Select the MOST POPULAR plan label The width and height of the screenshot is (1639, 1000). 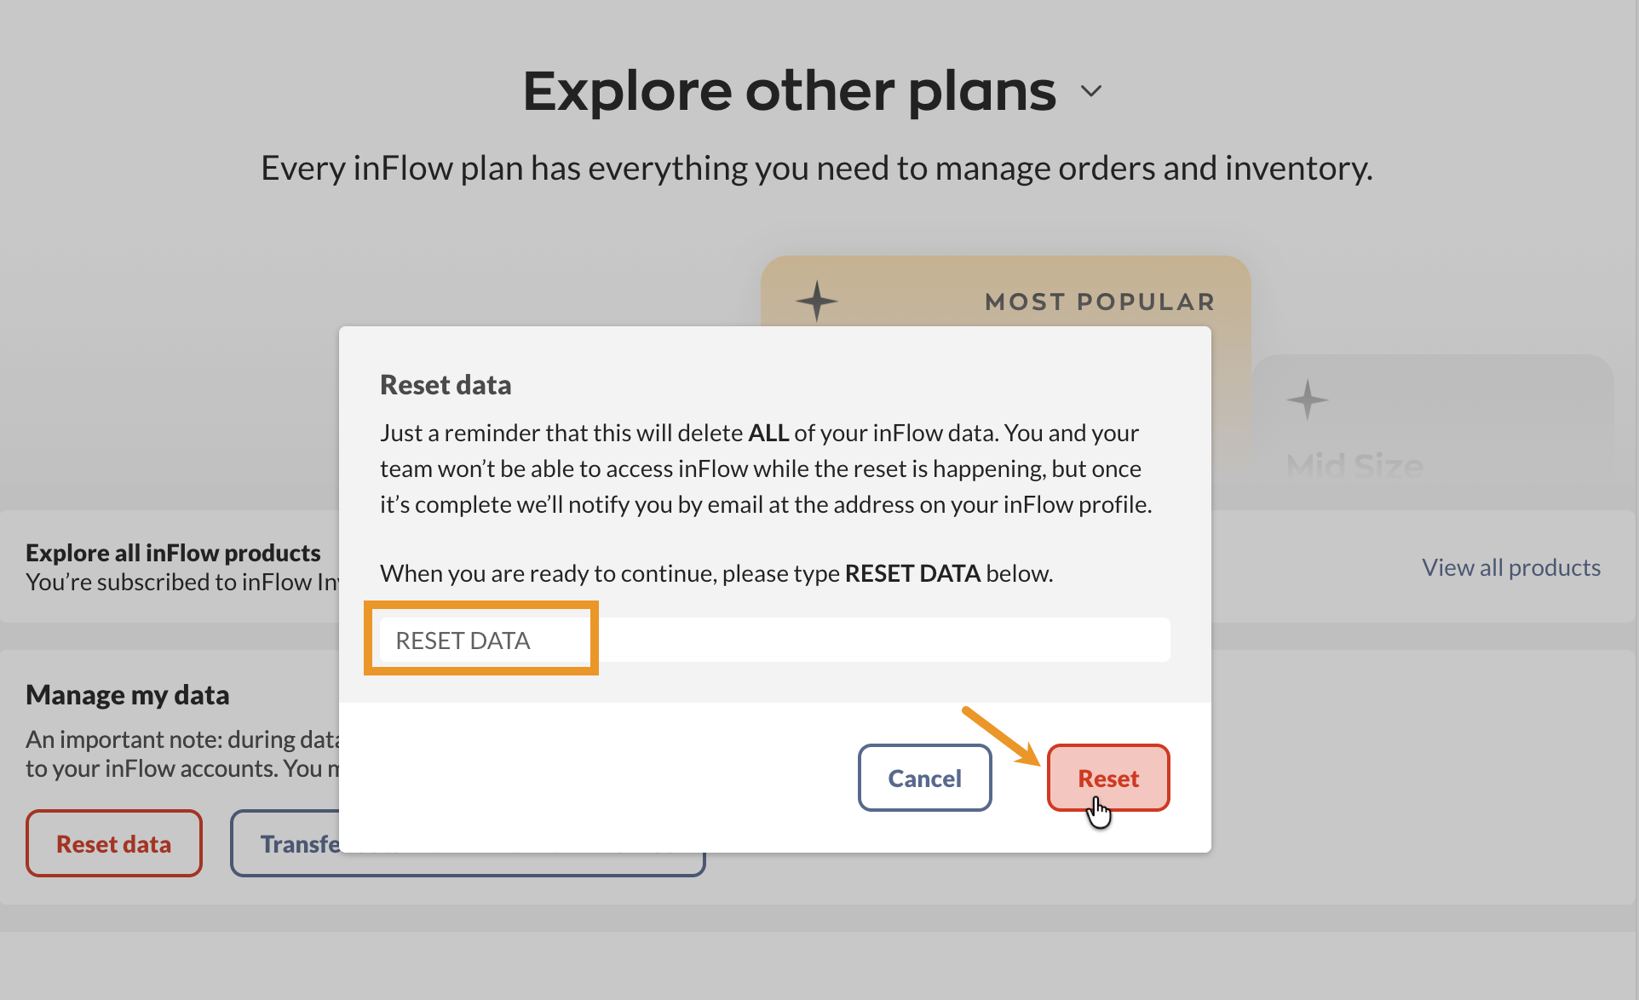1099,302
